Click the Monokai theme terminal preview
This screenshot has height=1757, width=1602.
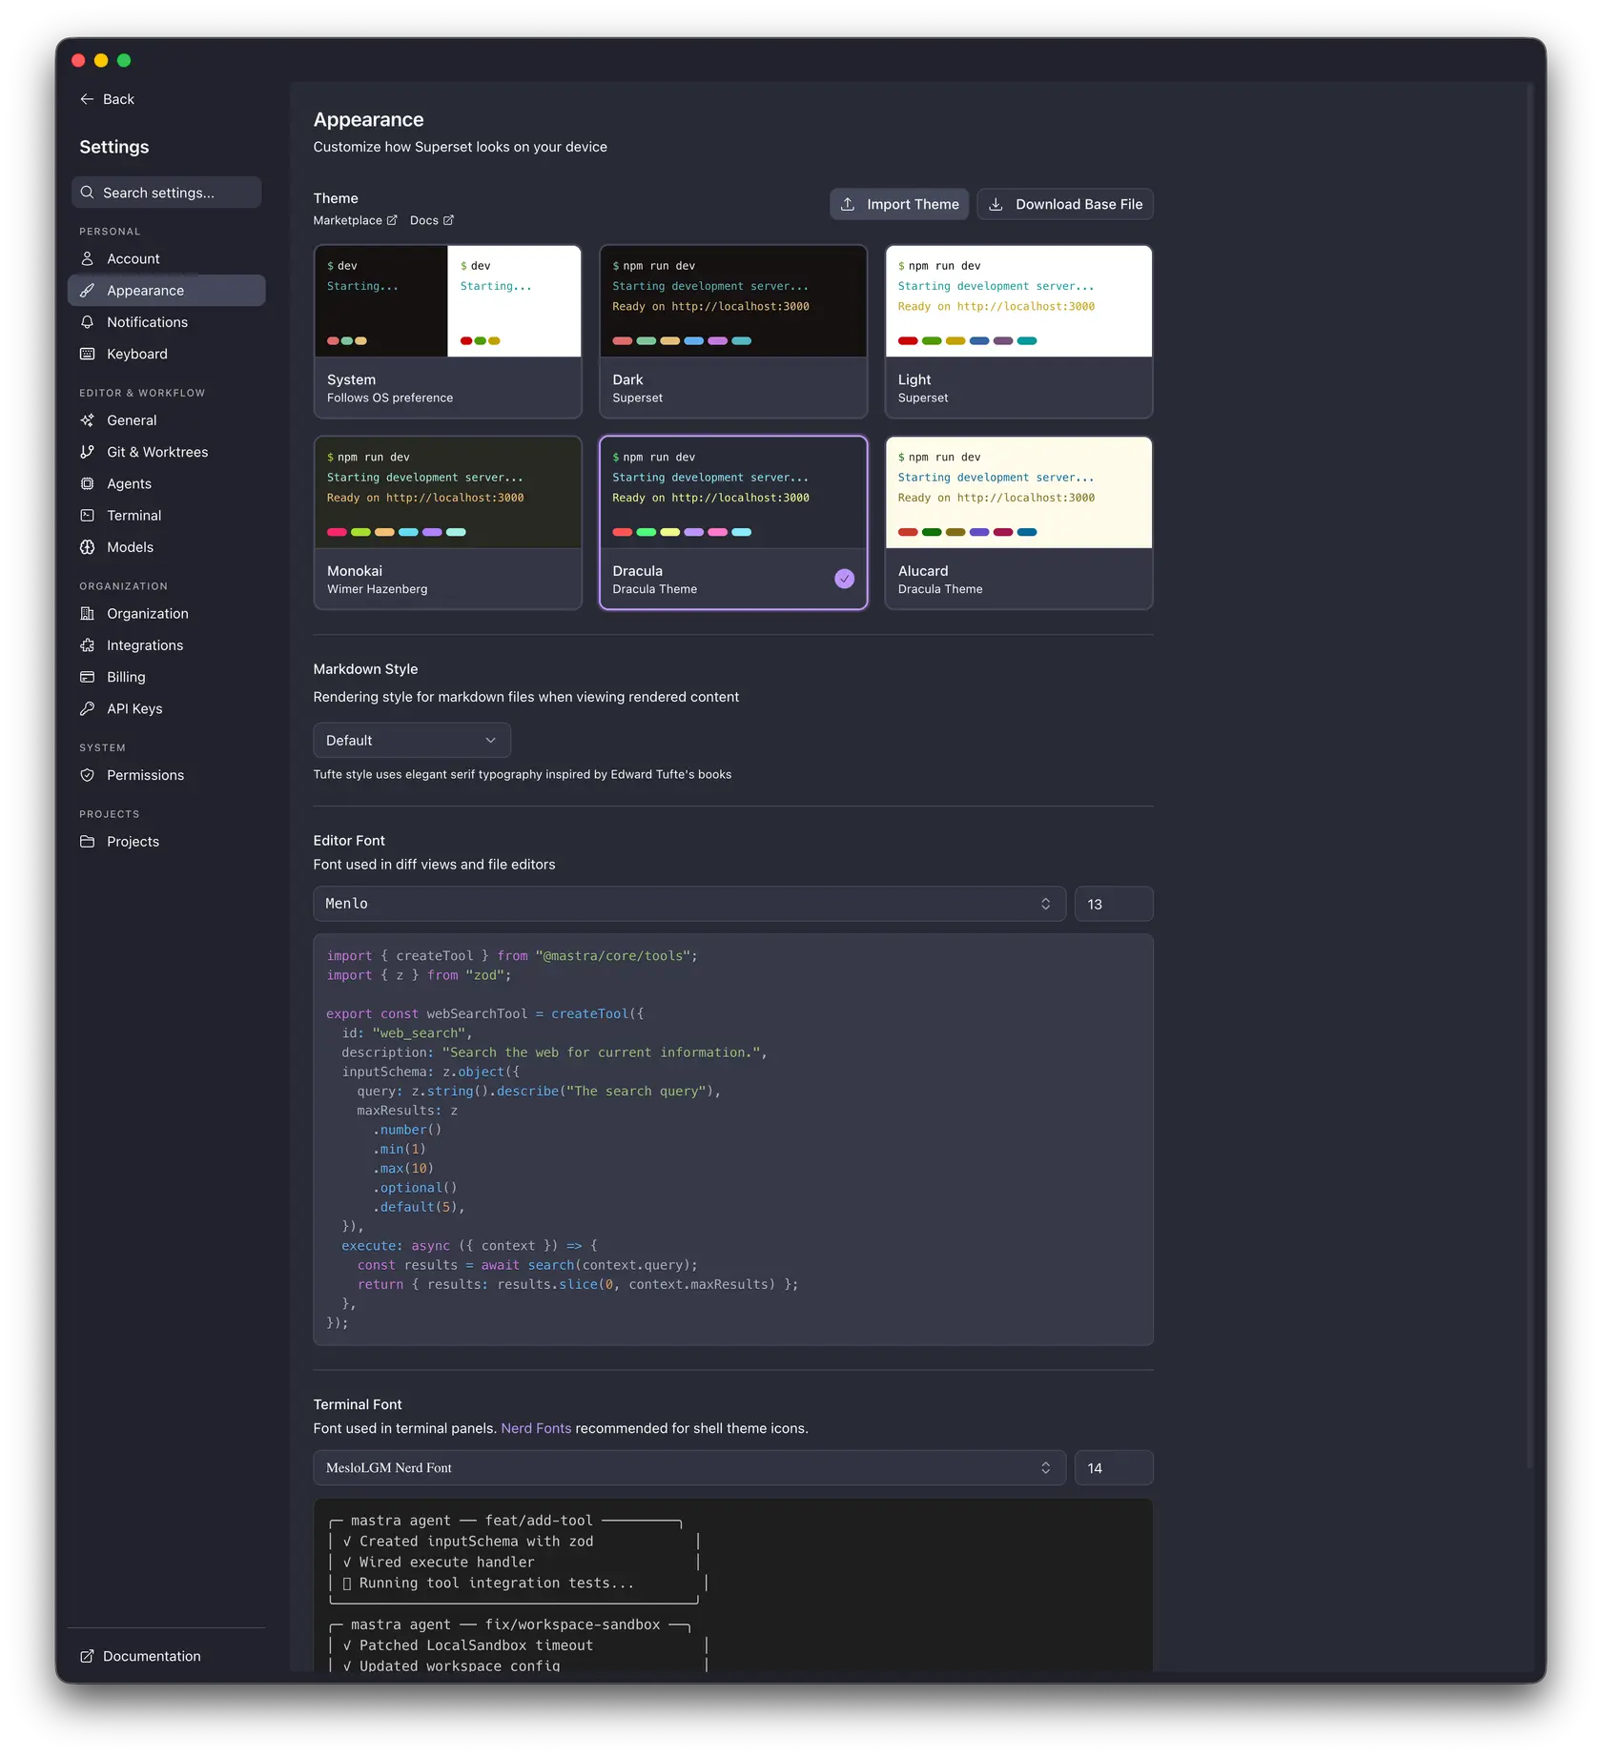coord(447,493)
